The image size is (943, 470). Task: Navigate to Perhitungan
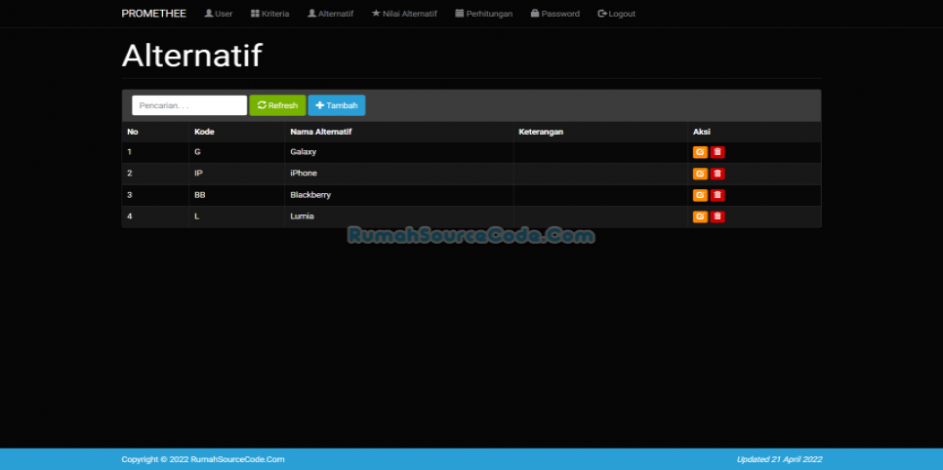click(483, 14)
